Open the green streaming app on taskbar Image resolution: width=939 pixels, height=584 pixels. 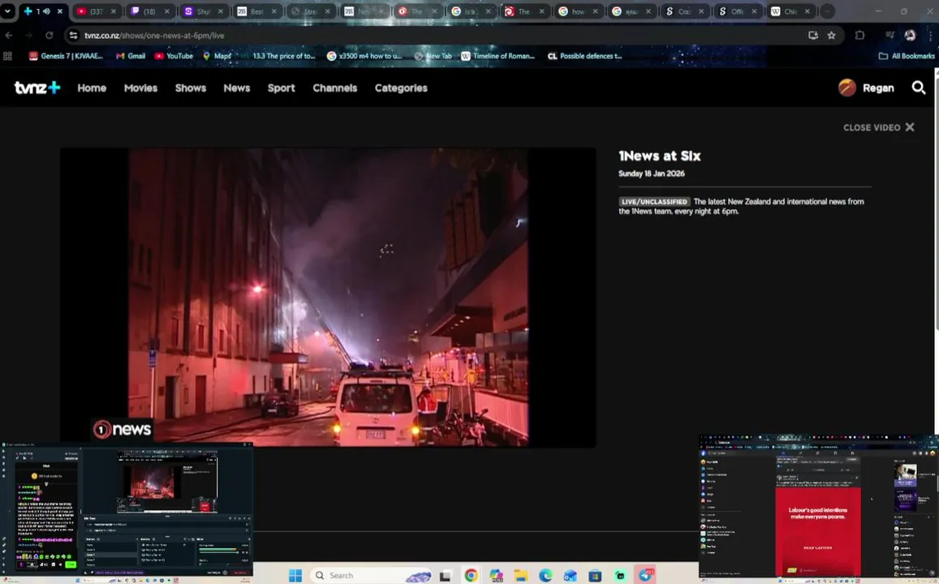tap(620, 576)
